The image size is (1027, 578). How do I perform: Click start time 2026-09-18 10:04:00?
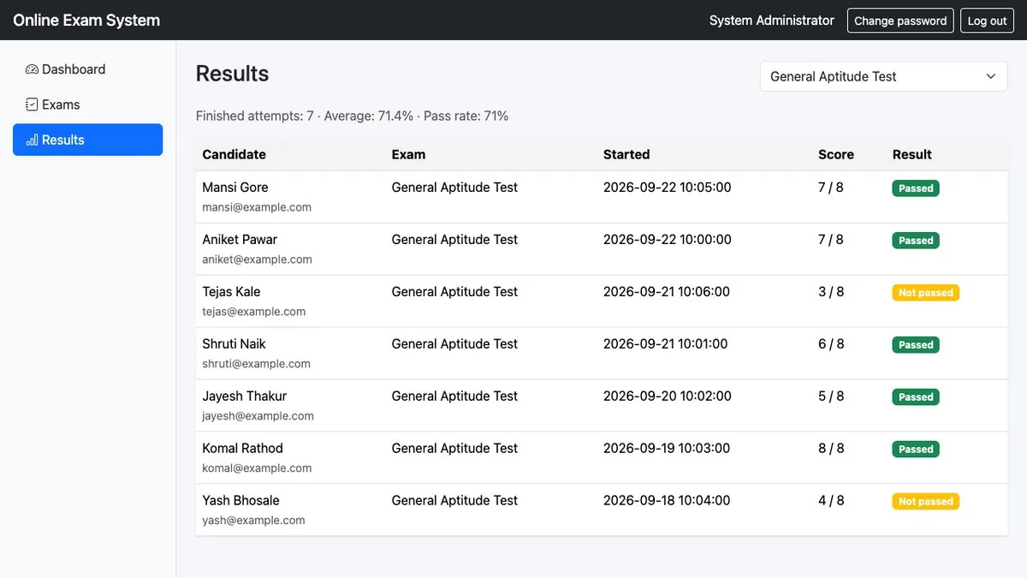point(667,501)
